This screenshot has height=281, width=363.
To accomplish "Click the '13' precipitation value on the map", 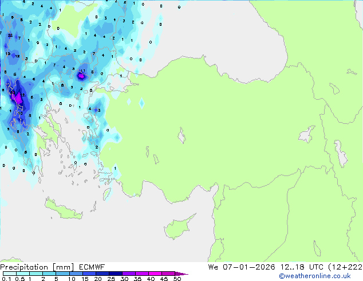I will [8, 53].
